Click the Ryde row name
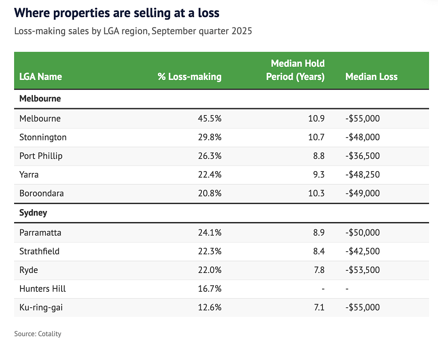 point(29,270)
